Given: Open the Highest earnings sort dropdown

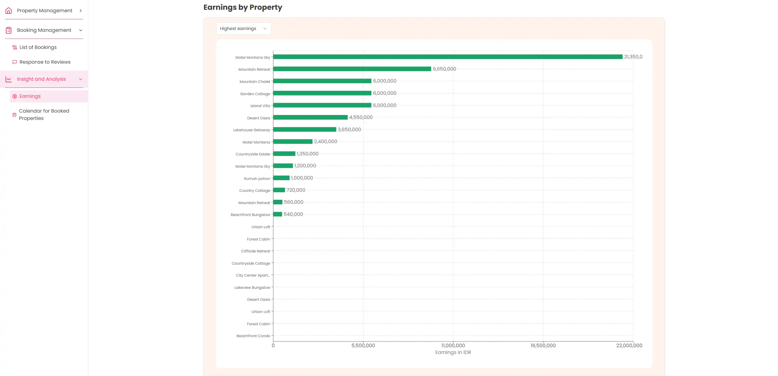Looking at the screenshot, I should coord(243,28).
